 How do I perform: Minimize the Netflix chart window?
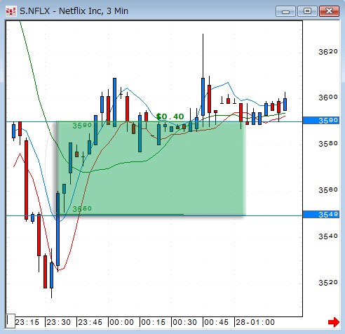pos(285,11)
